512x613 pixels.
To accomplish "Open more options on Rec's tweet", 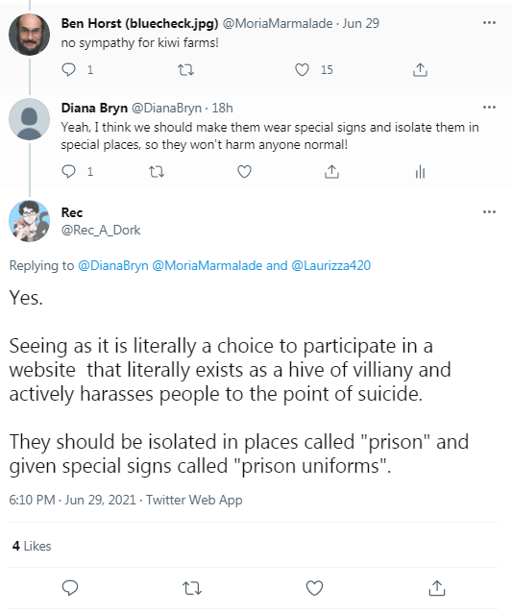I will pyautogui.click(x=489, y=212).
